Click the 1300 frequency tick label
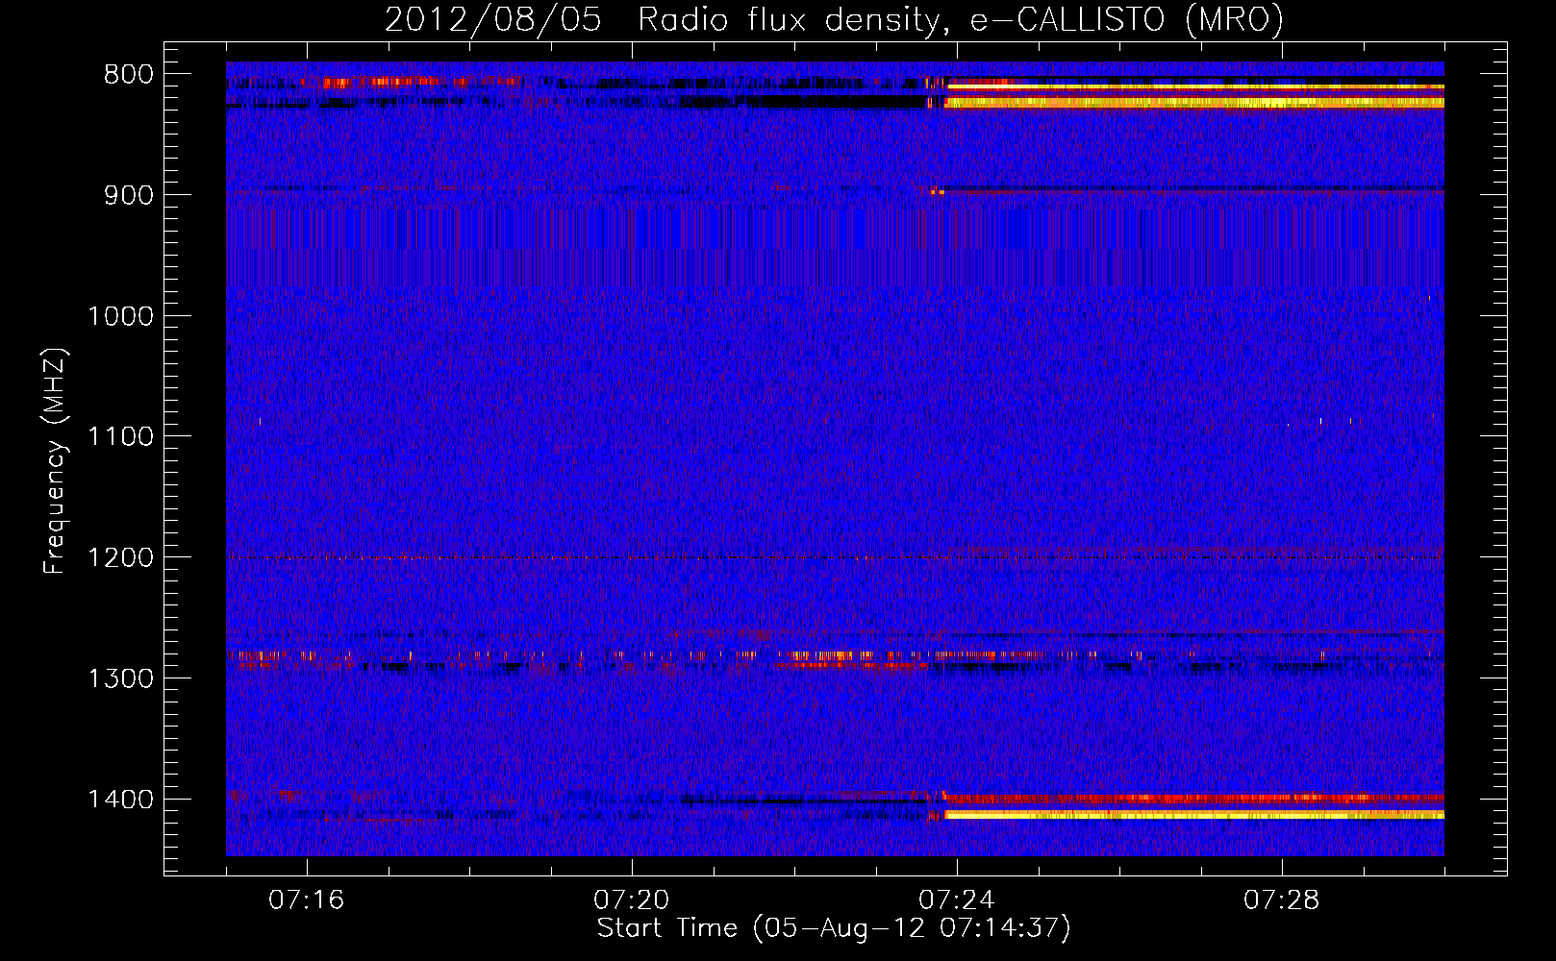The height and width of the screenshot is (961, 1556). coord(121,679)
